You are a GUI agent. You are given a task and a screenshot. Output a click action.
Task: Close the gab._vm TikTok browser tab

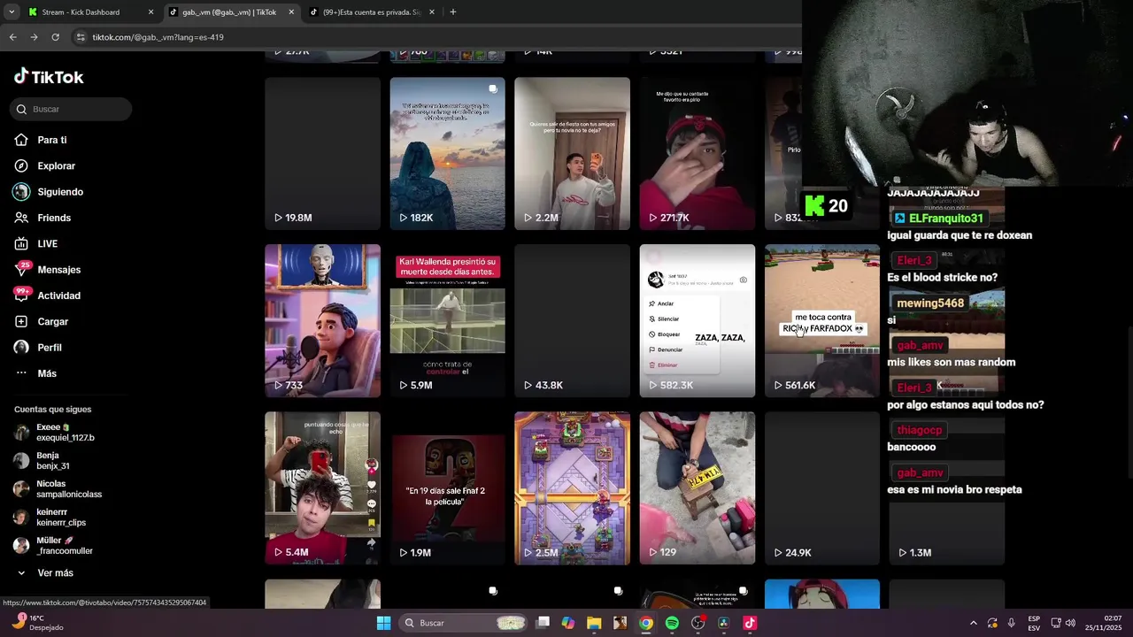tap(291, 12)
